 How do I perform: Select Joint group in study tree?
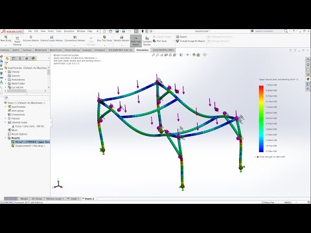pyautogui.click(x=16, y=111)
